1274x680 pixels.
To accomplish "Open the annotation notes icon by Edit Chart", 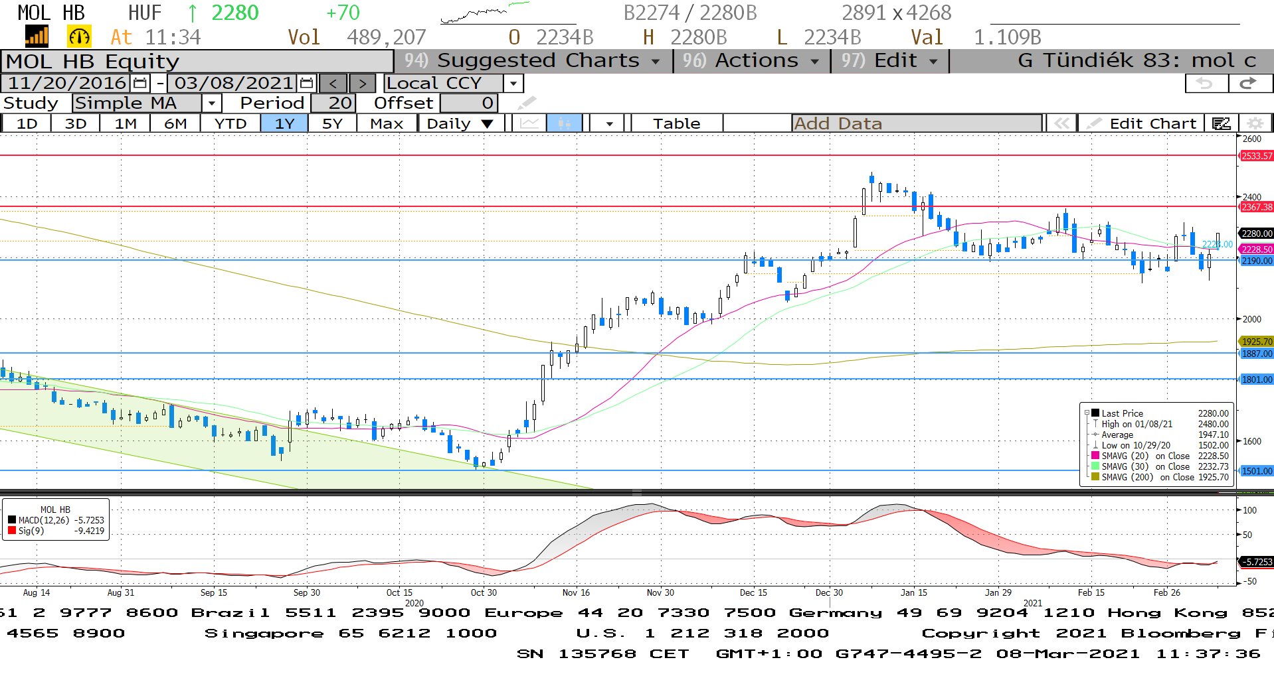I will tap(1221, 123).
